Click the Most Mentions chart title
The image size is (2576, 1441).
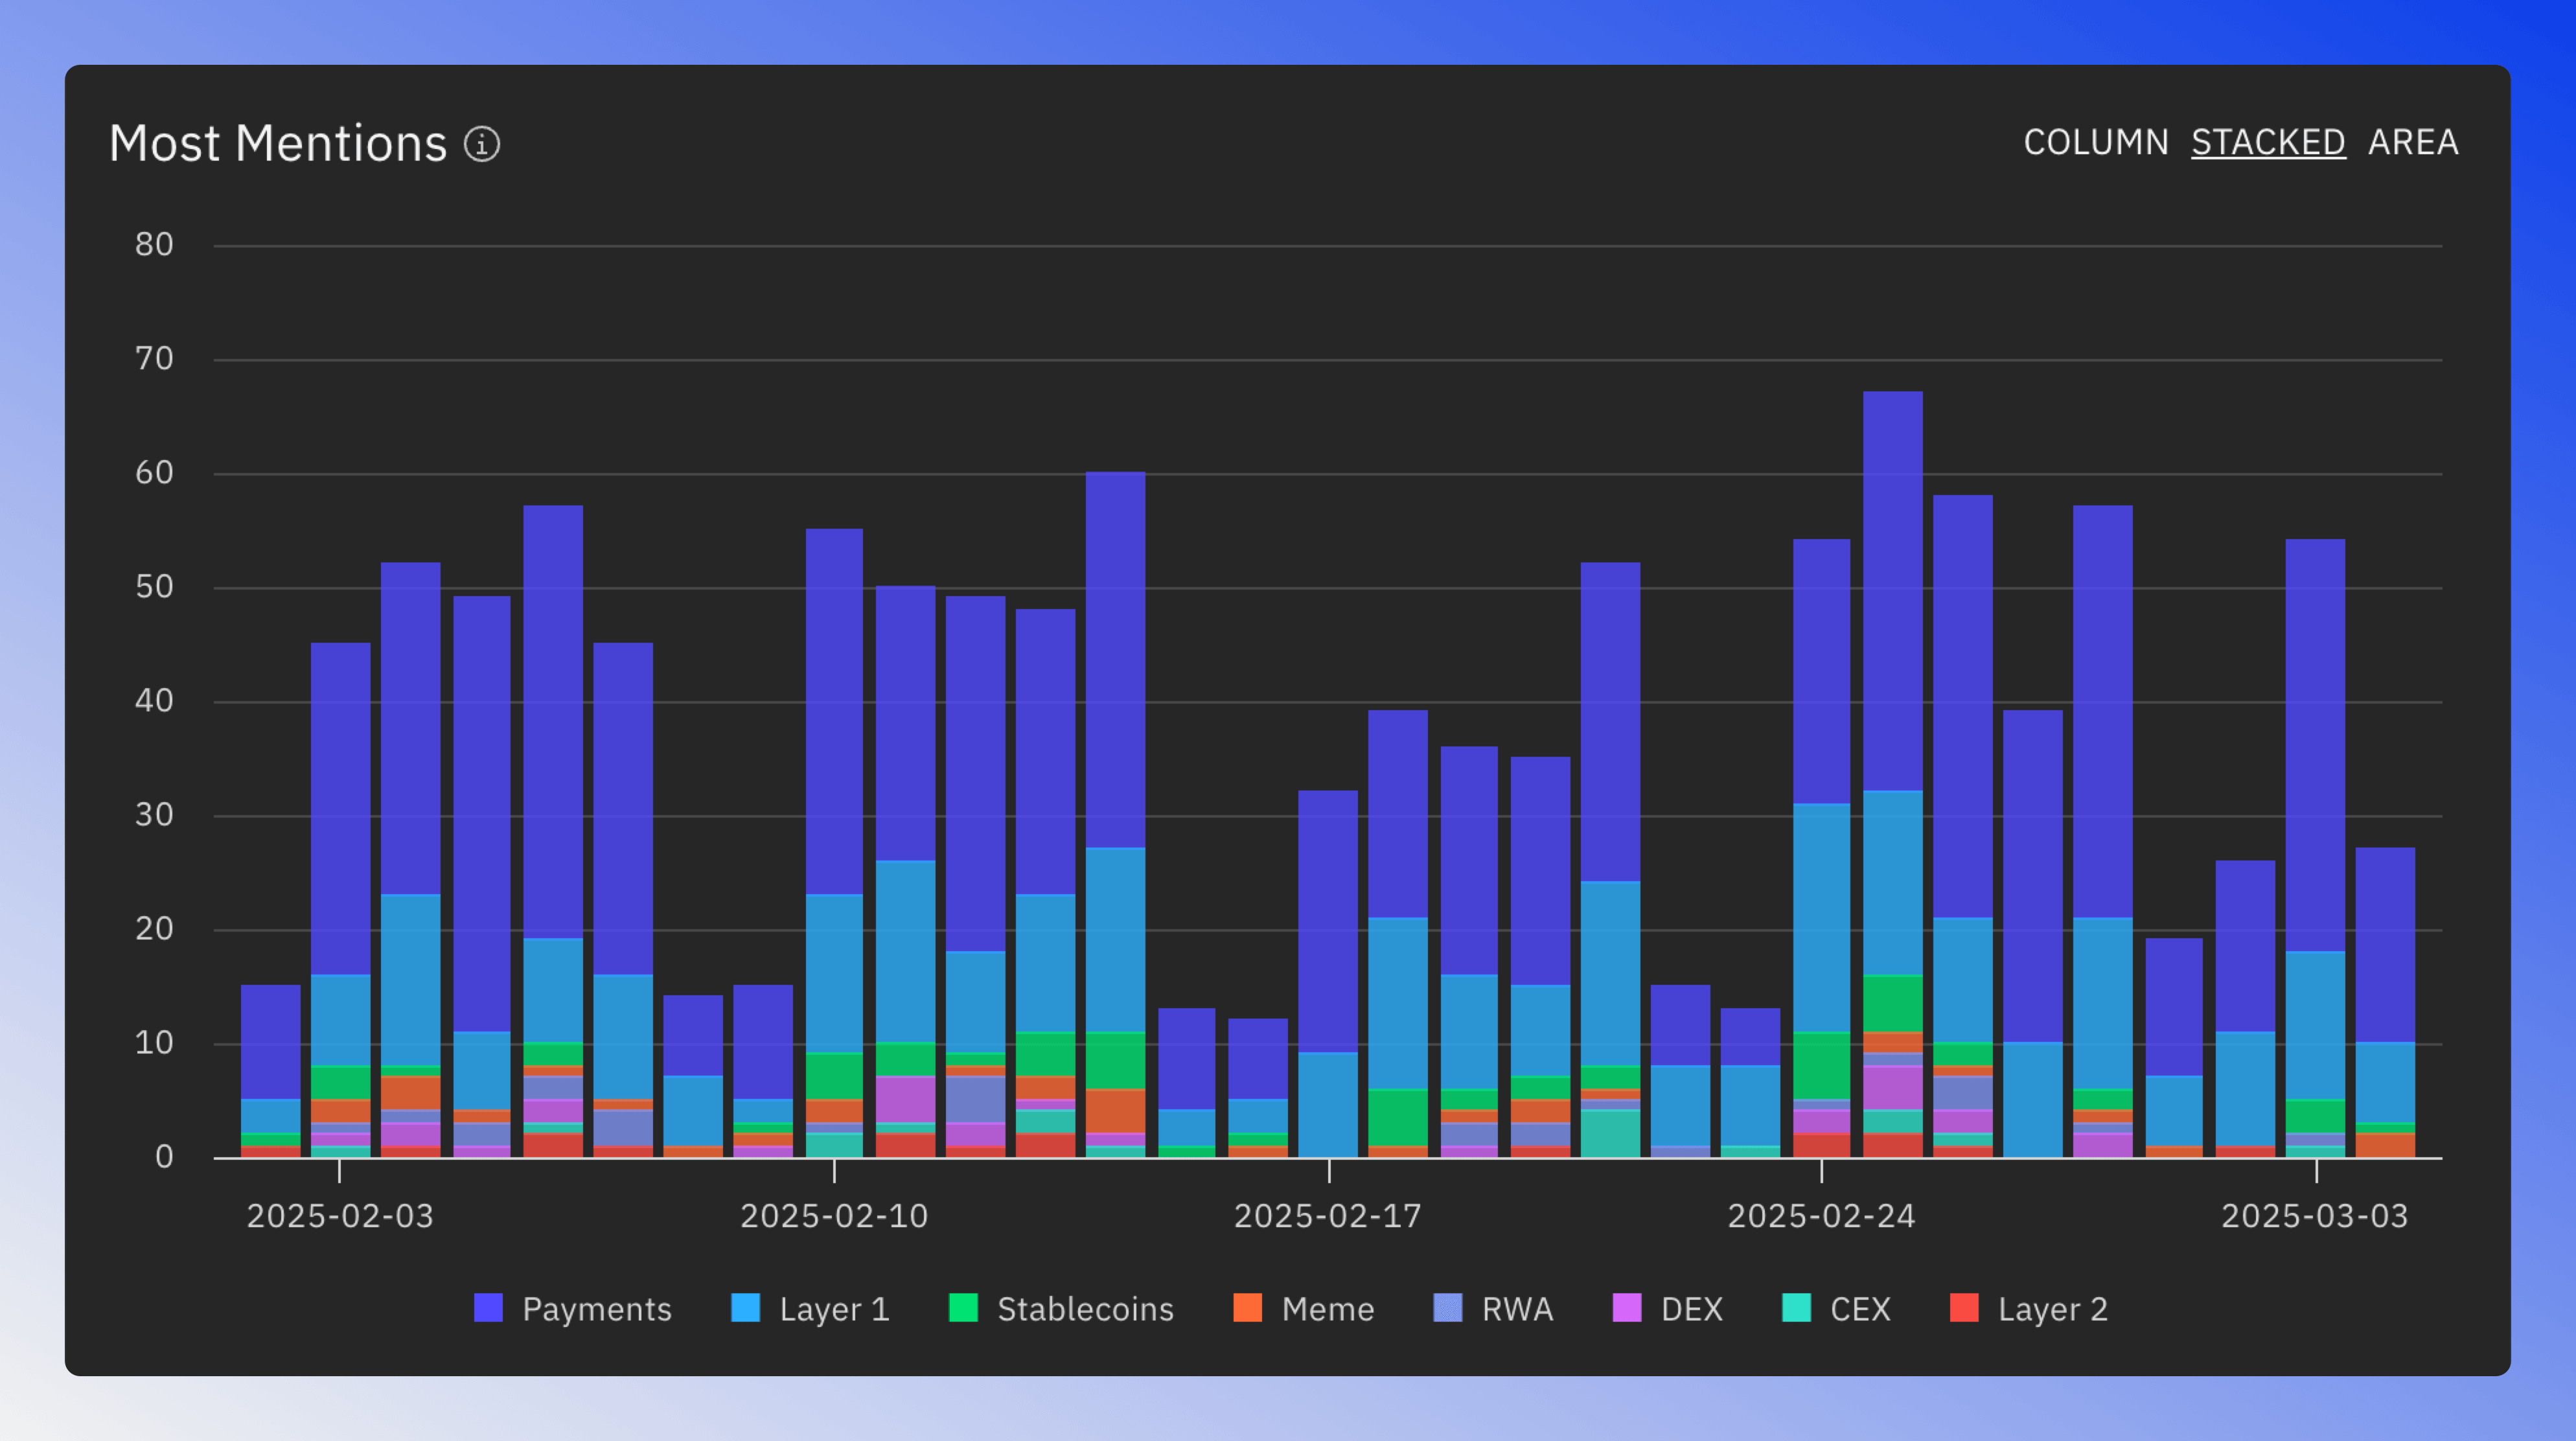278,143
